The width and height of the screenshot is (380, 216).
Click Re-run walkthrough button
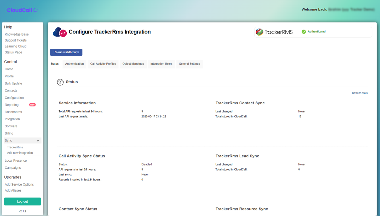click(x=66, y=52)
